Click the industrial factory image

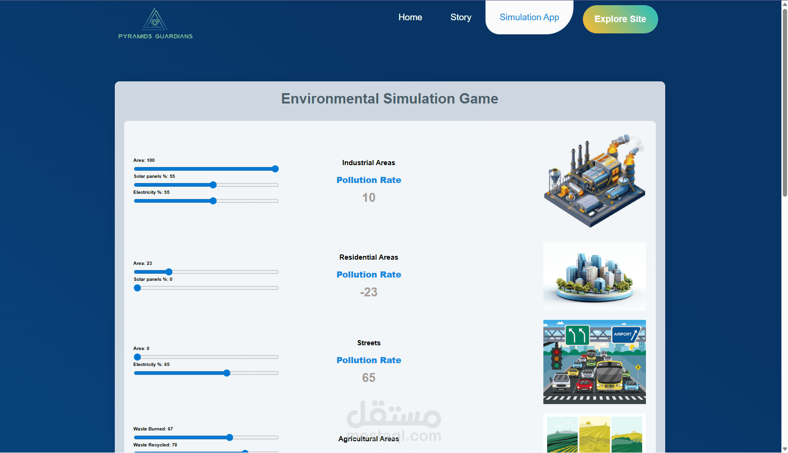pos(595,181)
